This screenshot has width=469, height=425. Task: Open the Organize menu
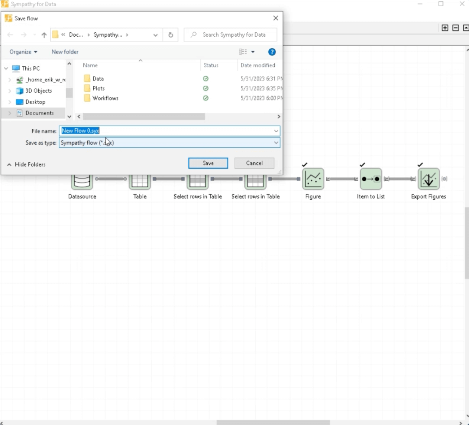click(x=23, y=52)
